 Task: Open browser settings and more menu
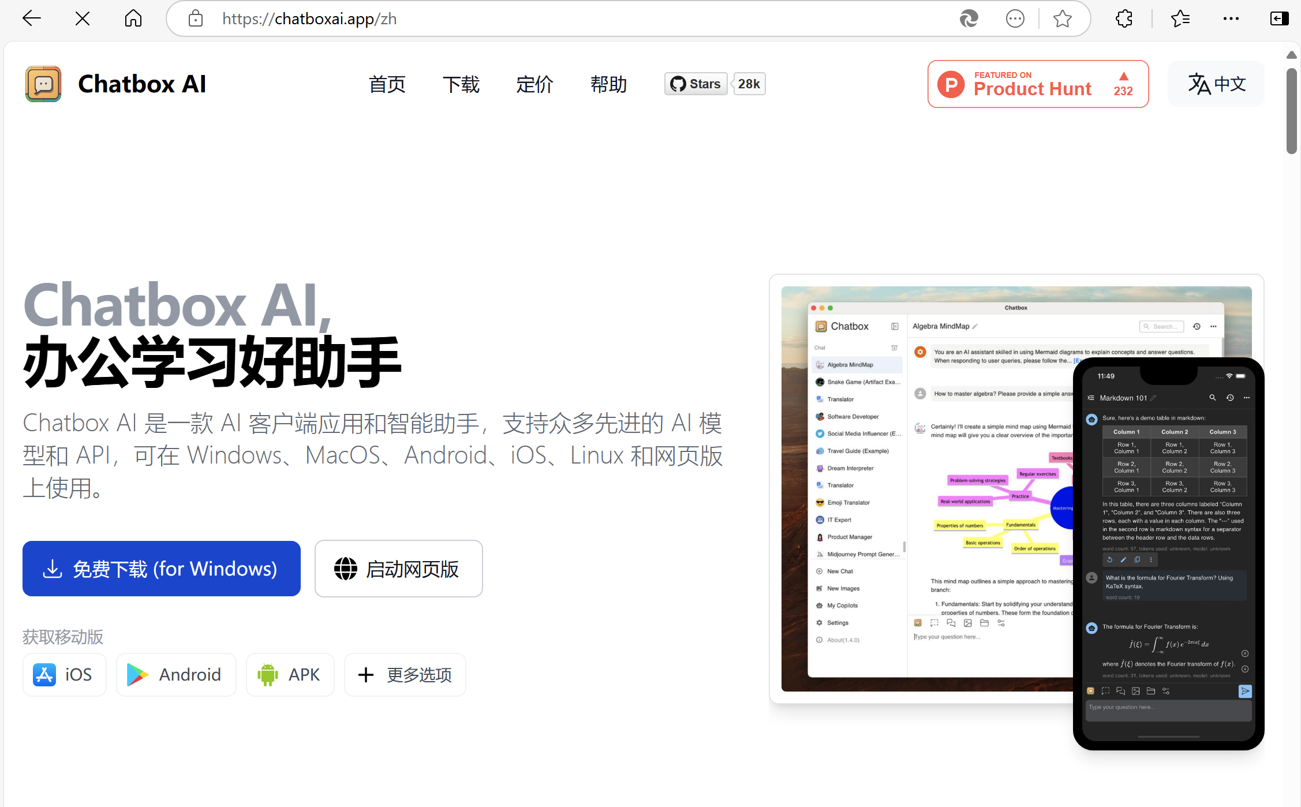(1231, 18)
